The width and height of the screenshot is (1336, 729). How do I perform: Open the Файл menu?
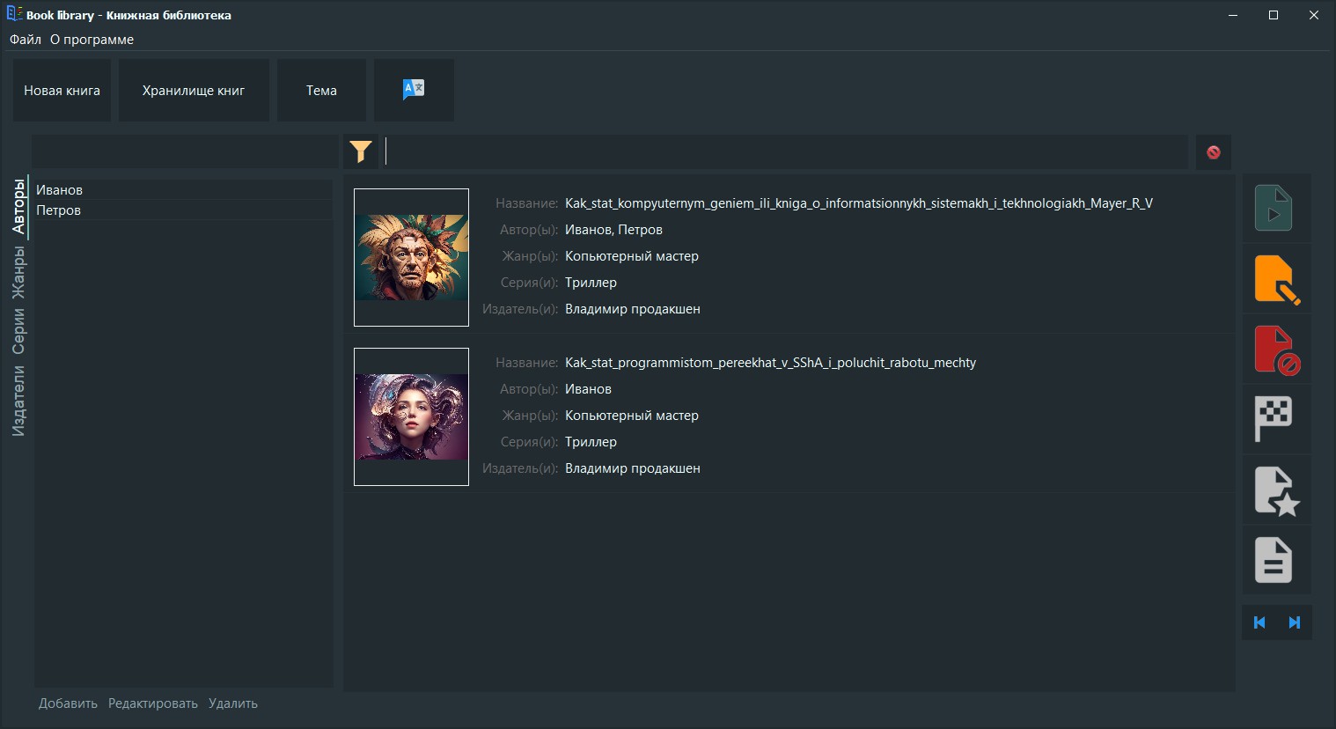26,40
